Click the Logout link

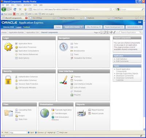pos(19,27)
